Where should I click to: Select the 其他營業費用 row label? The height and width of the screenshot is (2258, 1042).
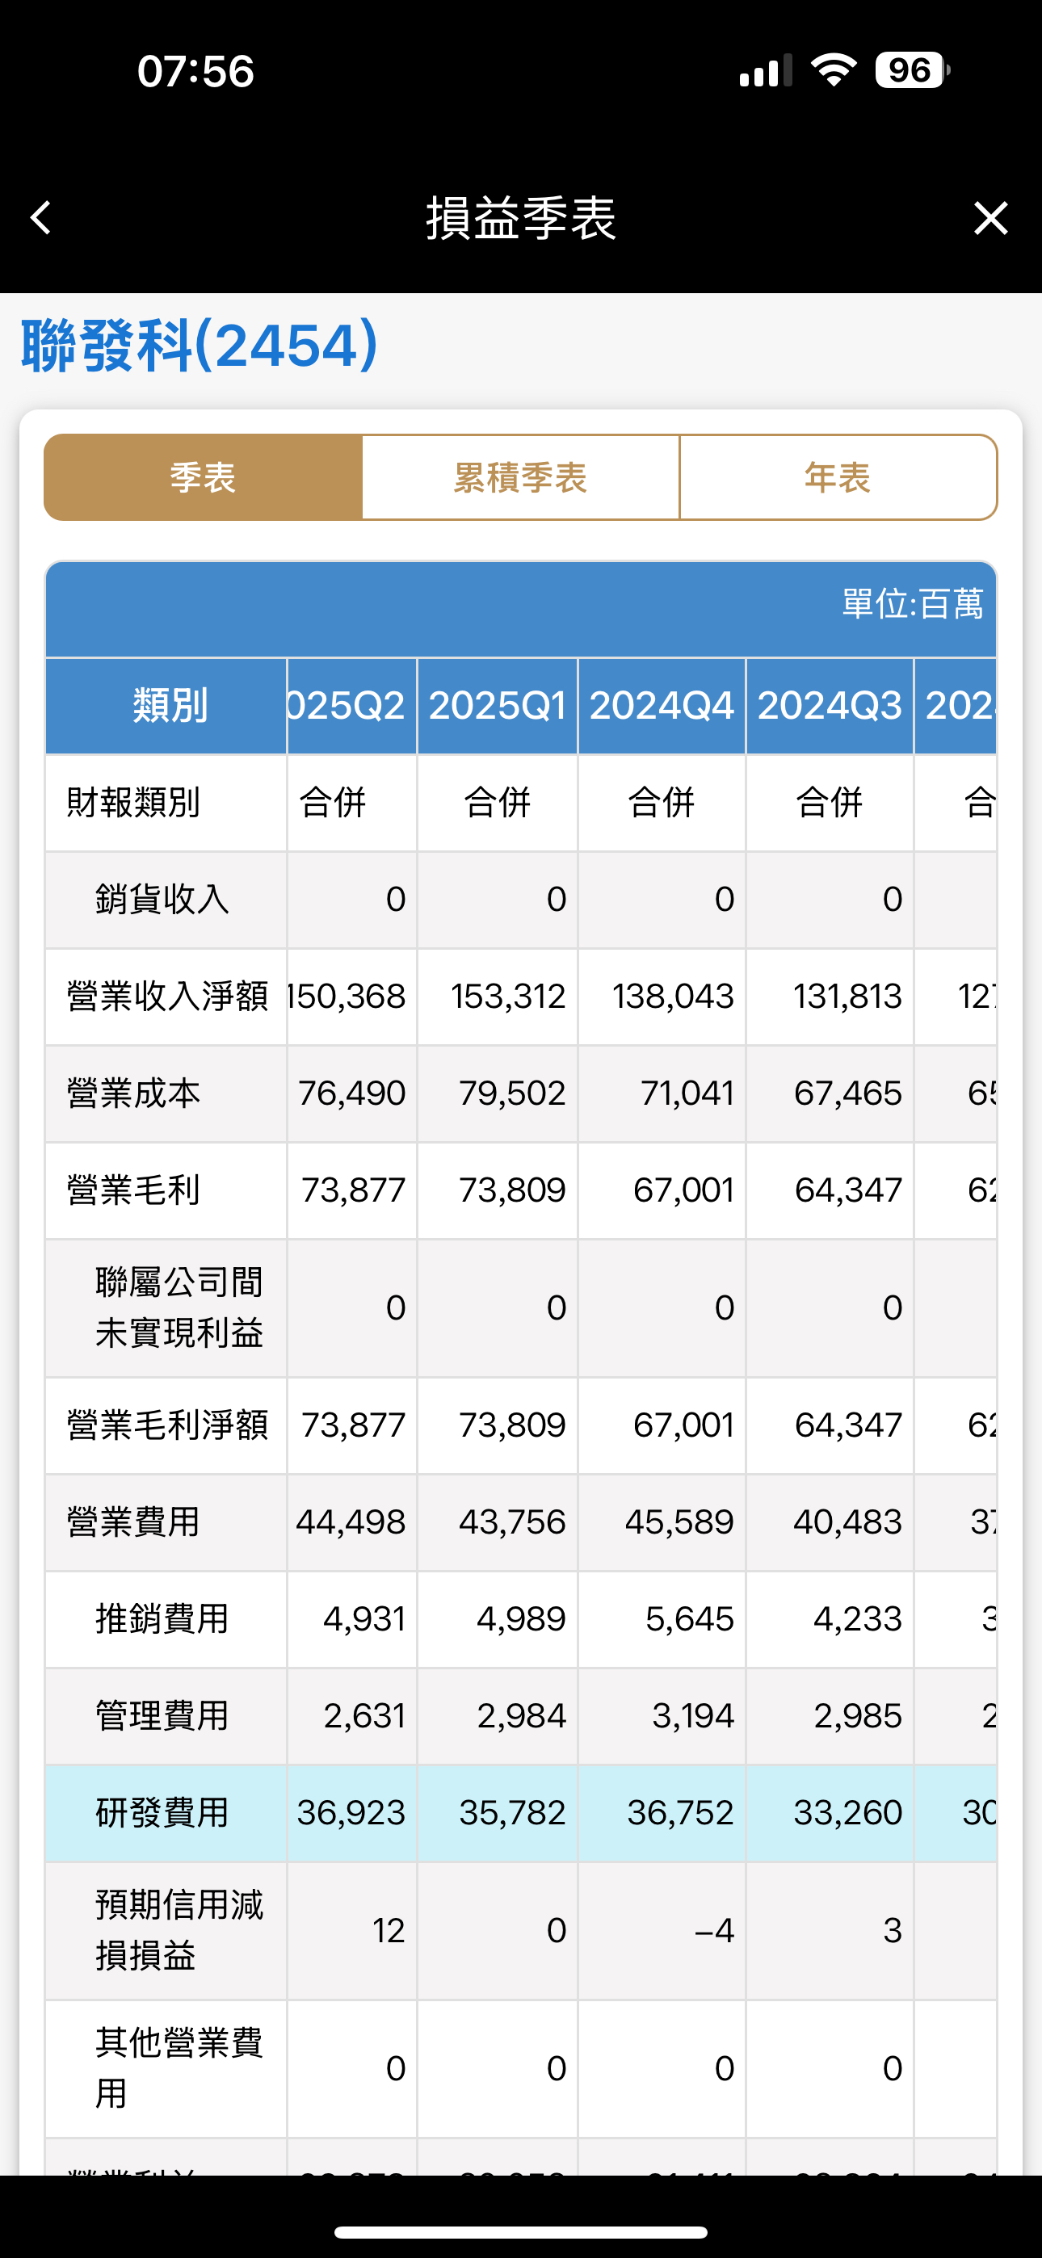pyautogui.click(x=179, y=2069)
